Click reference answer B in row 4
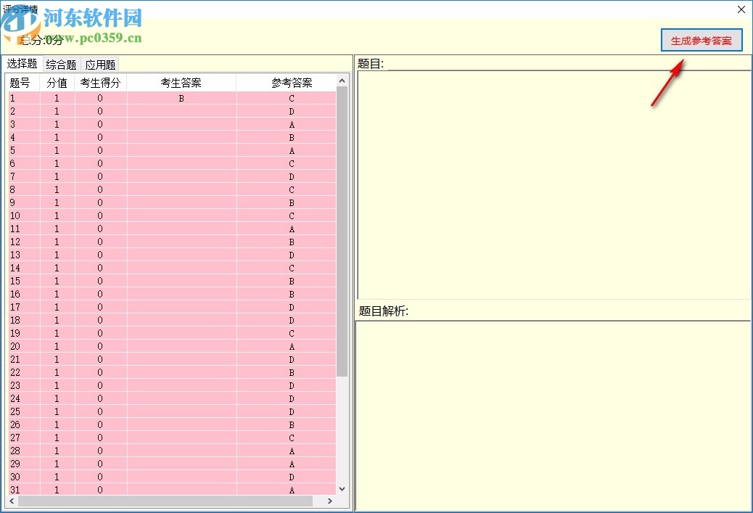This screenshot has width=753, height=513. [292, 137]
